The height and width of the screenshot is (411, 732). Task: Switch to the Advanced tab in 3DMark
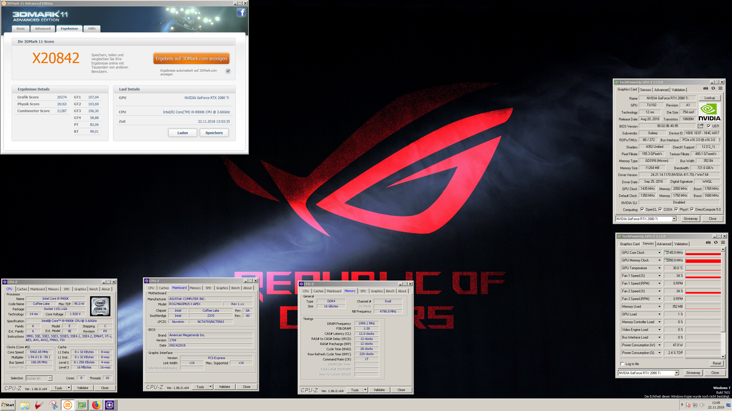click(43, 29)
